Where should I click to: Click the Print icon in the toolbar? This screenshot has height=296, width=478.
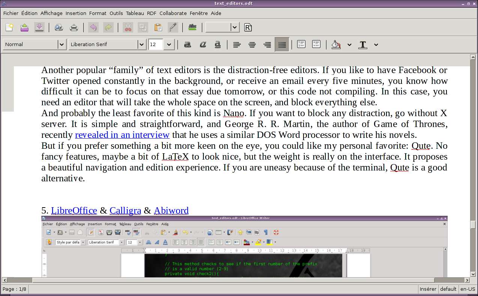(74, 27)
